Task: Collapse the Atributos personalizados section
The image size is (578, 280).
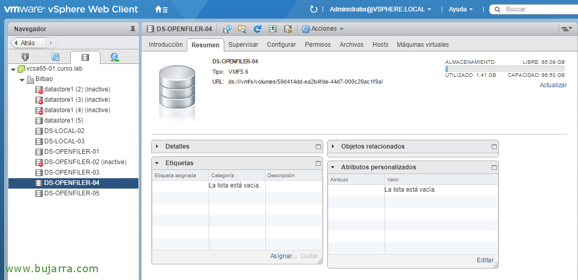Action: coord(333,167)
